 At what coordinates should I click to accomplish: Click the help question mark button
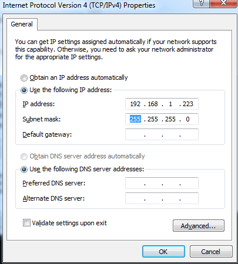(x=201, y=3)
